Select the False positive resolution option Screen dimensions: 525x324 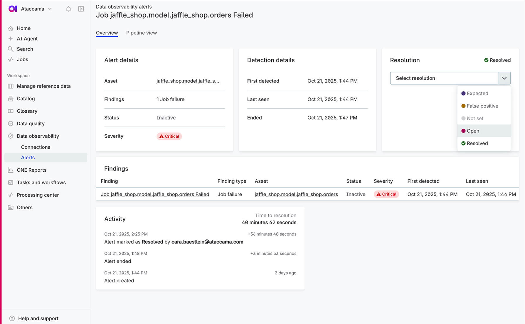(x=482, y=106)
